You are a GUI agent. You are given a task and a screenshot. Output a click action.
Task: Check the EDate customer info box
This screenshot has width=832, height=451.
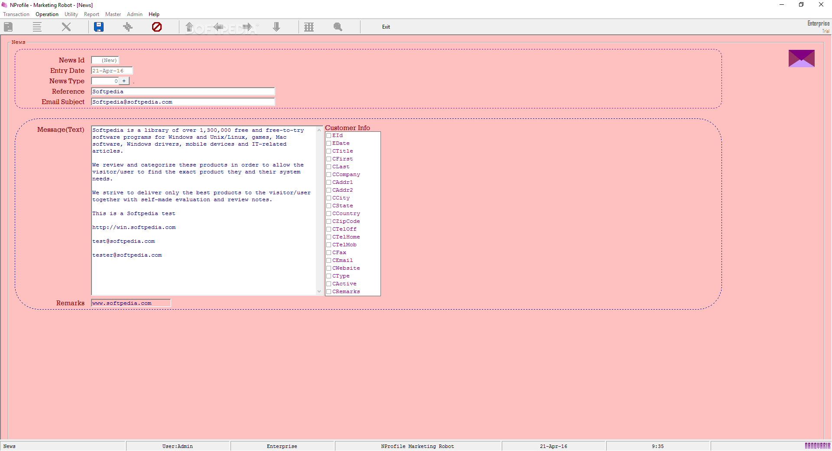[x=329, y=144]
